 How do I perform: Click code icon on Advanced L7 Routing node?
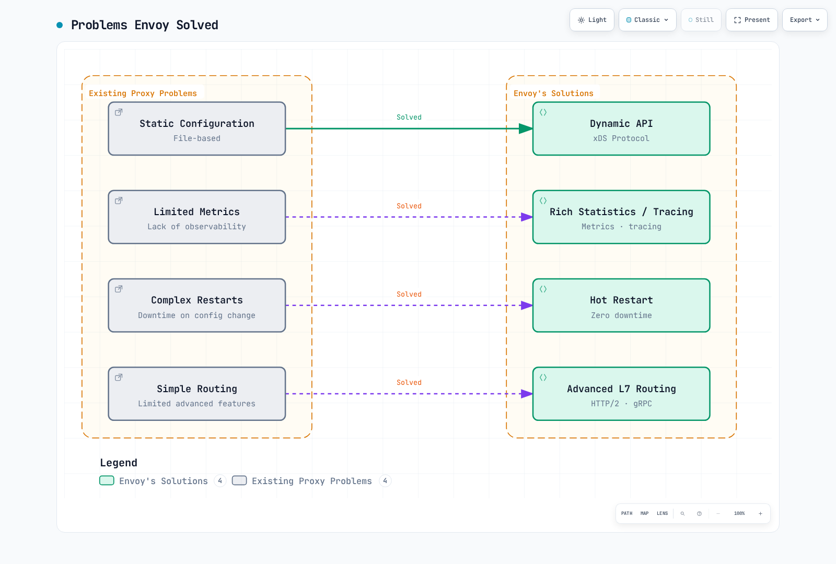click(x=543, y=377)
